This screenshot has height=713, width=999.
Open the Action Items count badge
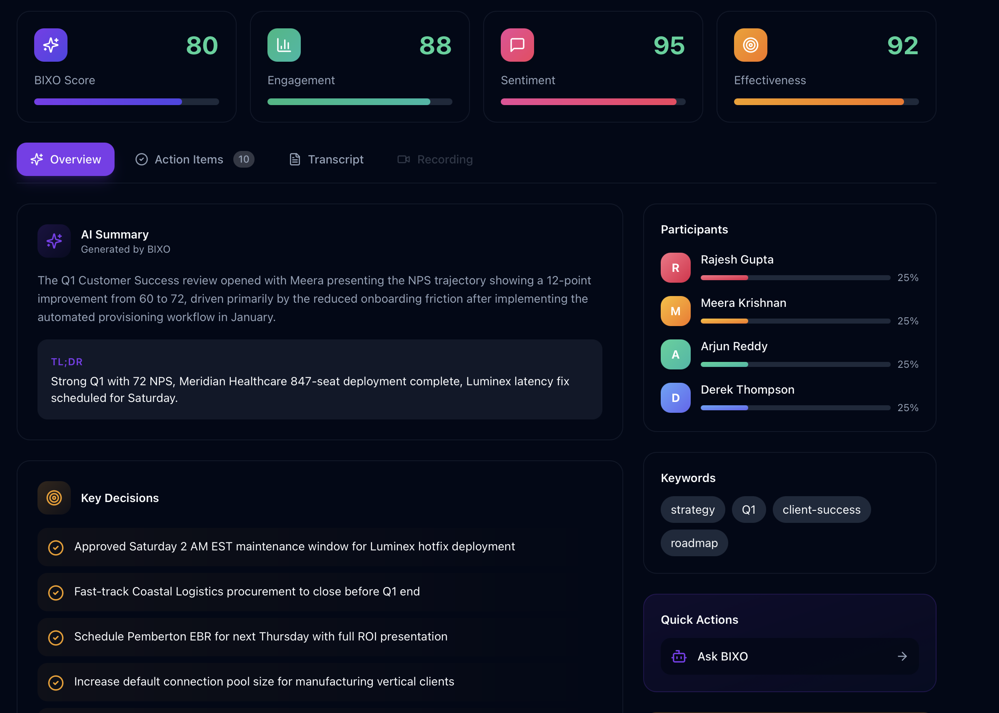(244, 159)
